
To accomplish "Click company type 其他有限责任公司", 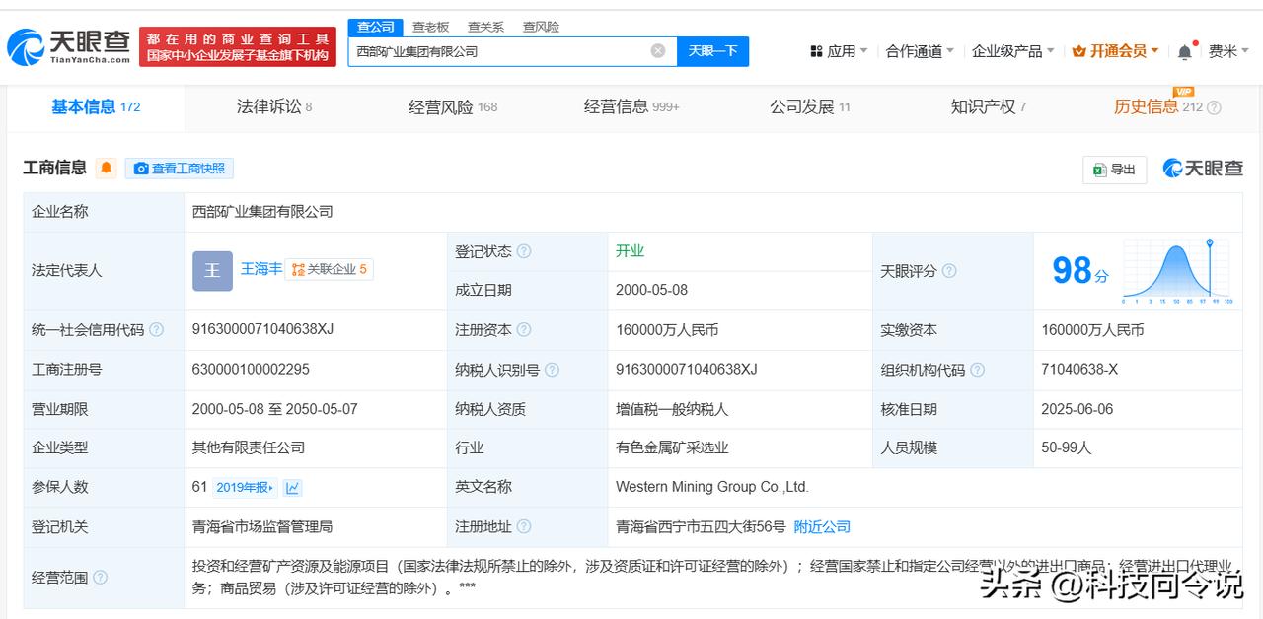I will coord(249,447).
